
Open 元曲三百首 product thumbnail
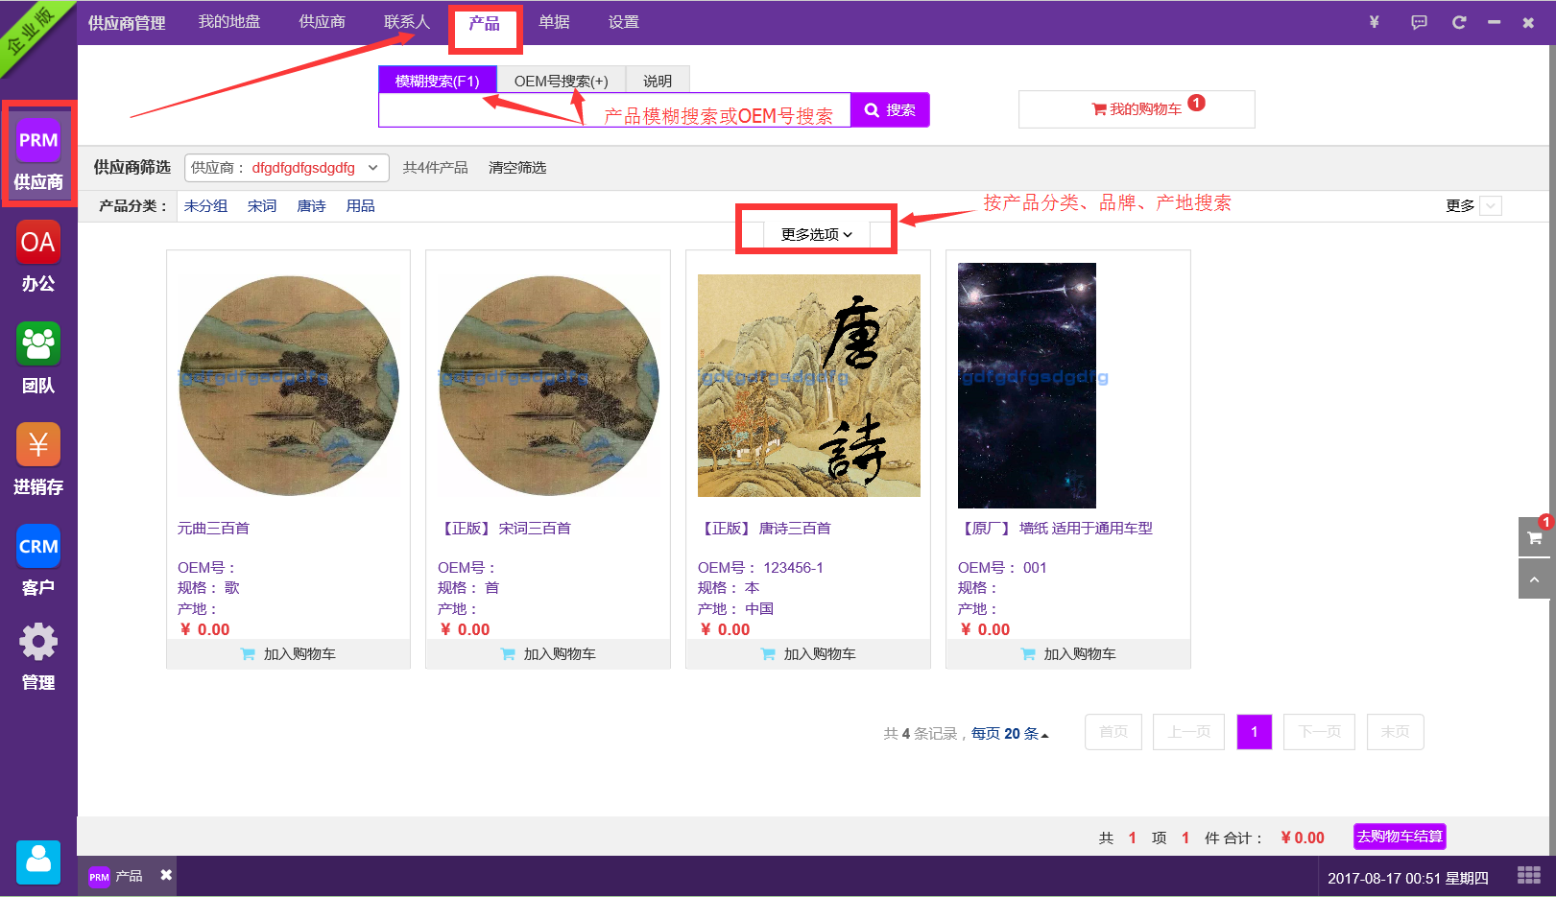[289, 386]
